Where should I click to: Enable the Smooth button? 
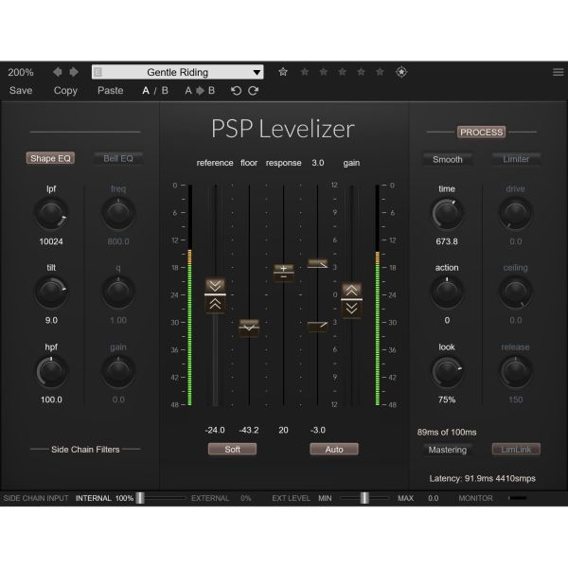point(448,159)
